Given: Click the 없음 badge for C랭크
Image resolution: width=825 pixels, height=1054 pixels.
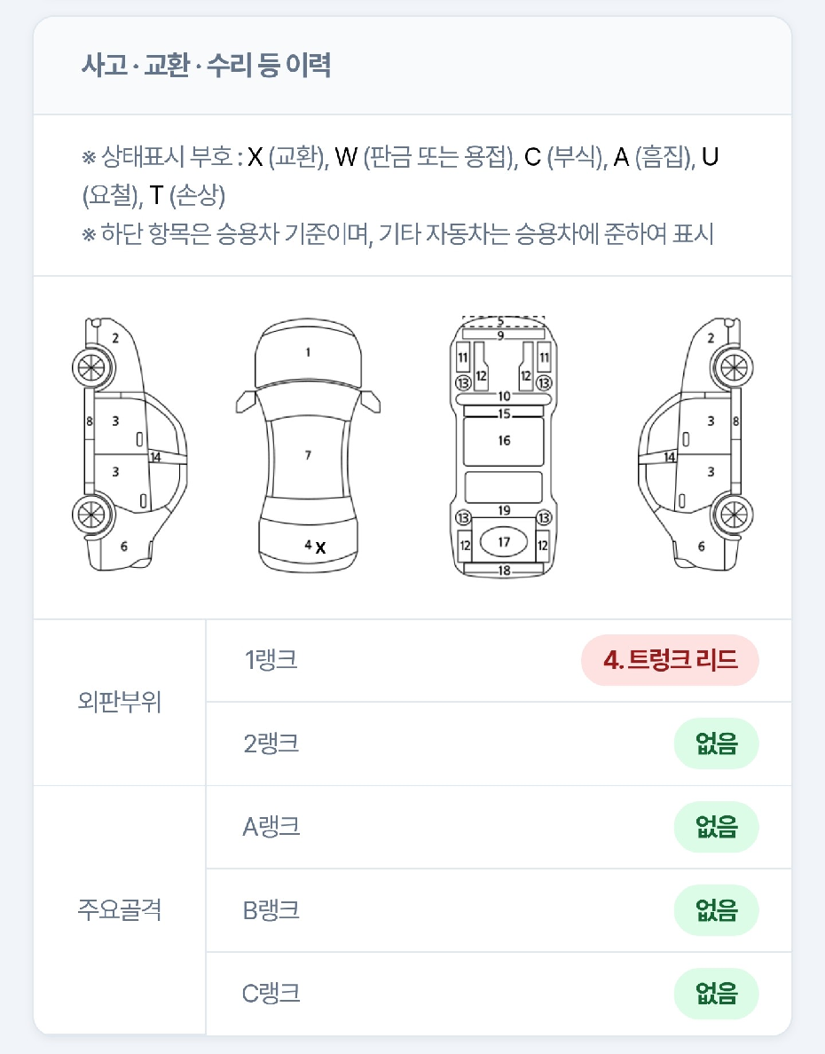Looking at the screenshot, I should [x=716, y=994].
